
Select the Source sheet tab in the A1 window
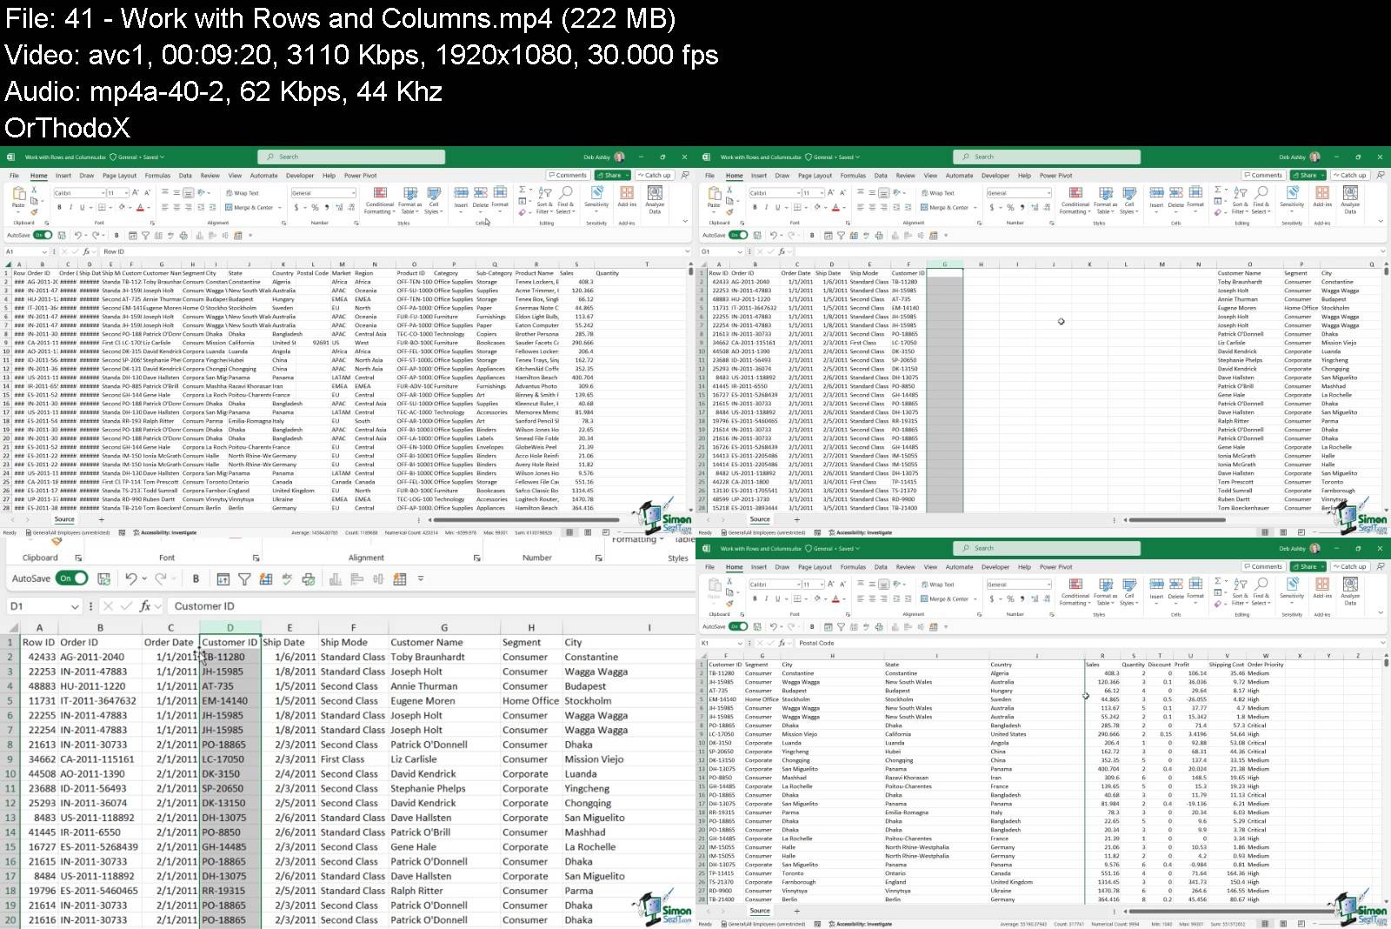click(64, 519)
